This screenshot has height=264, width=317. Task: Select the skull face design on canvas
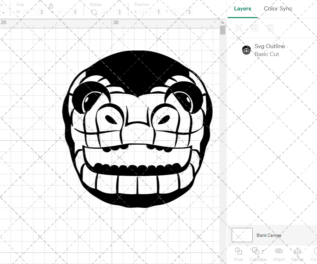[138, 129]
